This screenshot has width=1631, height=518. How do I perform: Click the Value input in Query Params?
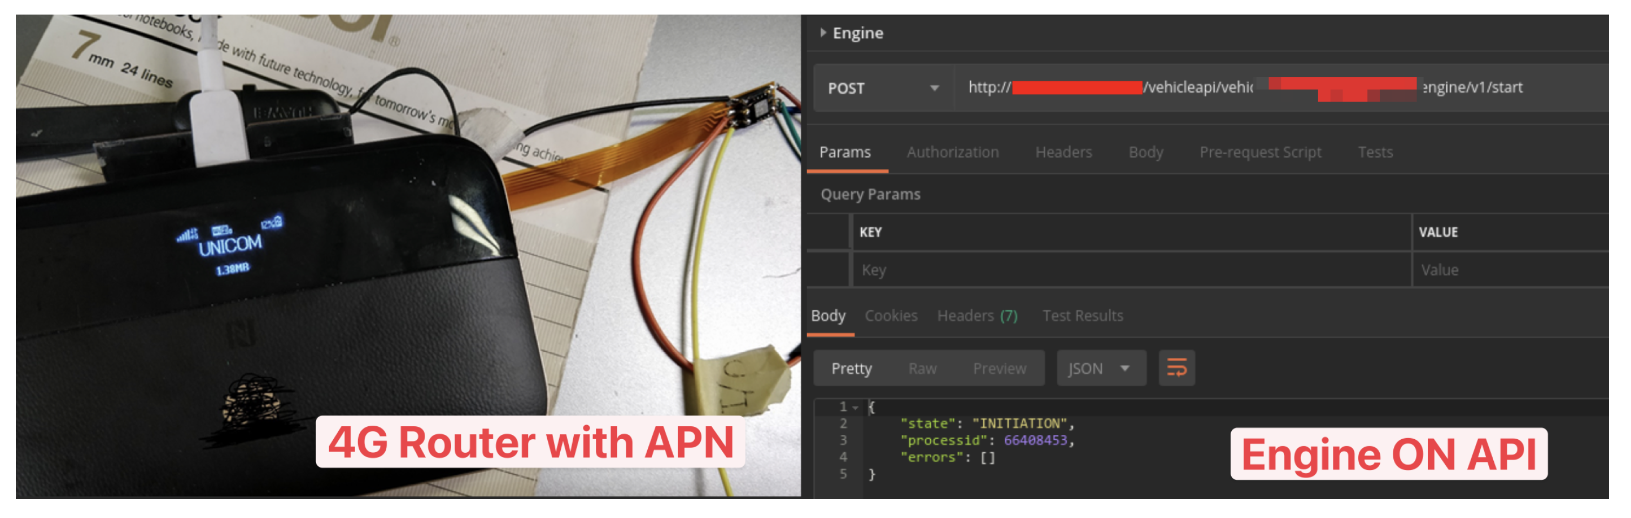coord(1507,270)
